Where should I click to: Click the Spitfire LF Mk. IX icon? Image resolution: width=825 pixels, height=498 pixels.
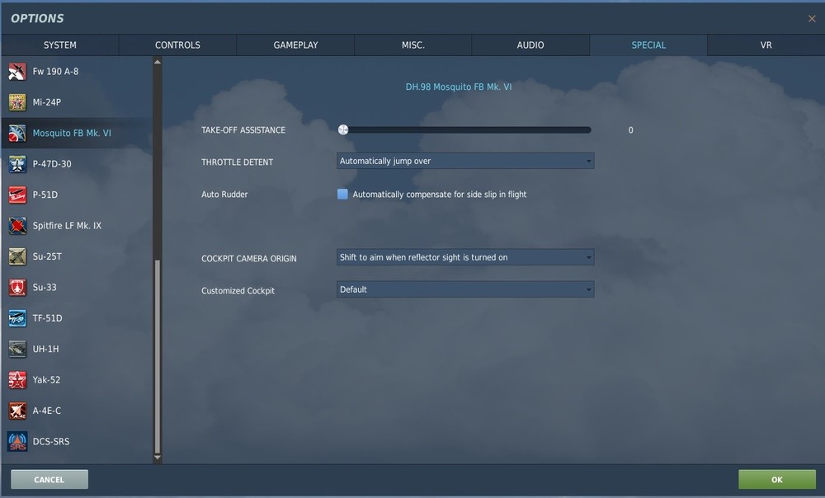tap(16, 226)
